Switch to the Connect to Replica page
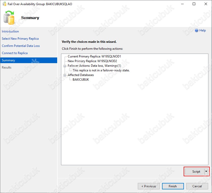Image resolution: width=212 pixels, height=193 pixels. tap(15, 53)
